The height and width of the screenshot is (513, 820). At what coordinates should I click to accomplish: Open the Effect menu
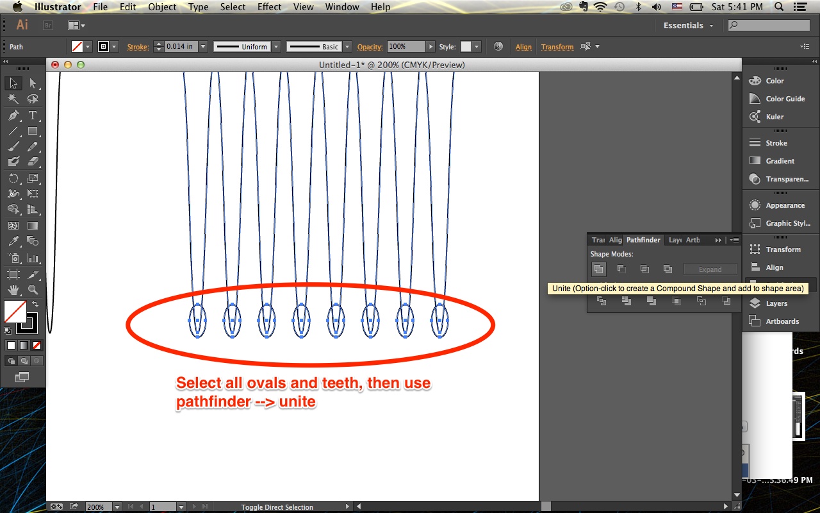click(269, 7)
